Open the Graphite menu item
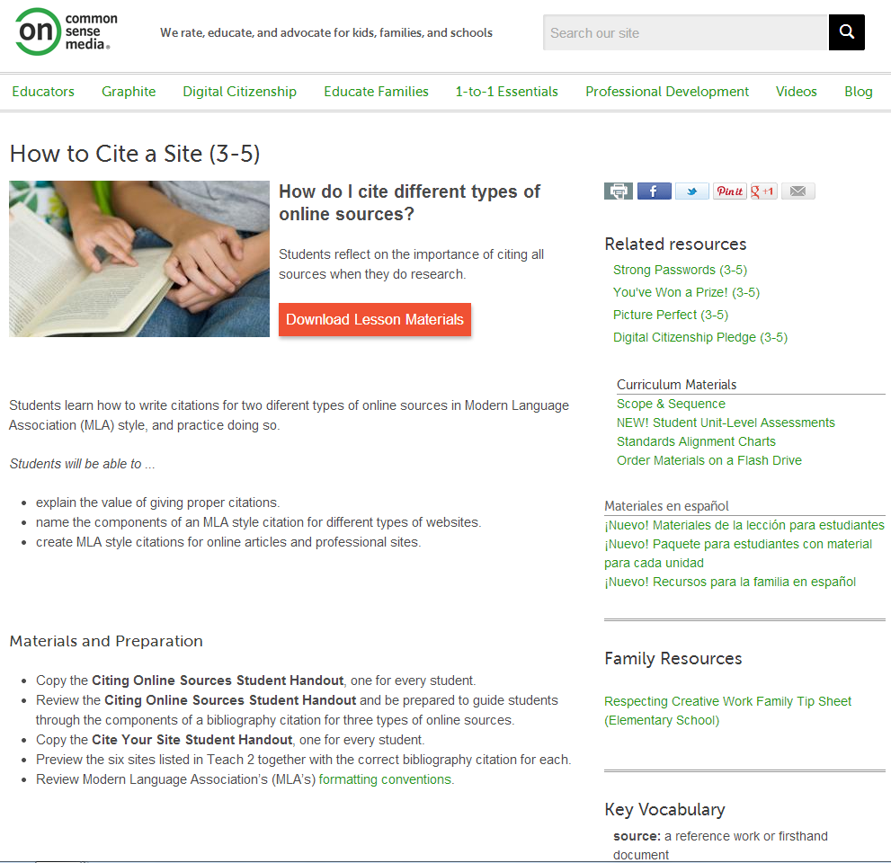The image size is (891, 863). pyautogui.click(x=129, y=92)
